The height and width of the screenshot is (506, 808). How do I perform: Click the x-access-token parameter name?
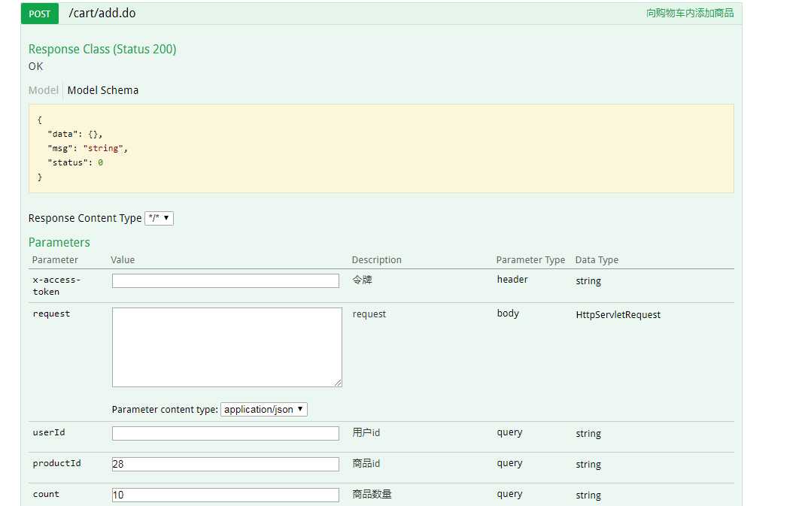pos(56,286)
